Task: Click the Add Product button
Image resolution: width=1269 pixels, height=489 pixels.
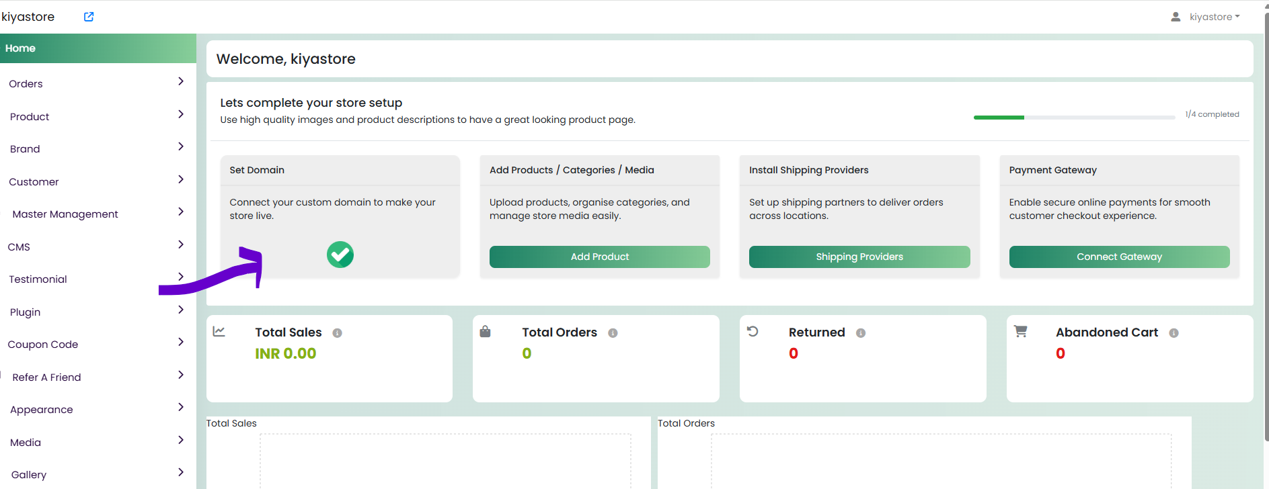Action: [600, 257]
